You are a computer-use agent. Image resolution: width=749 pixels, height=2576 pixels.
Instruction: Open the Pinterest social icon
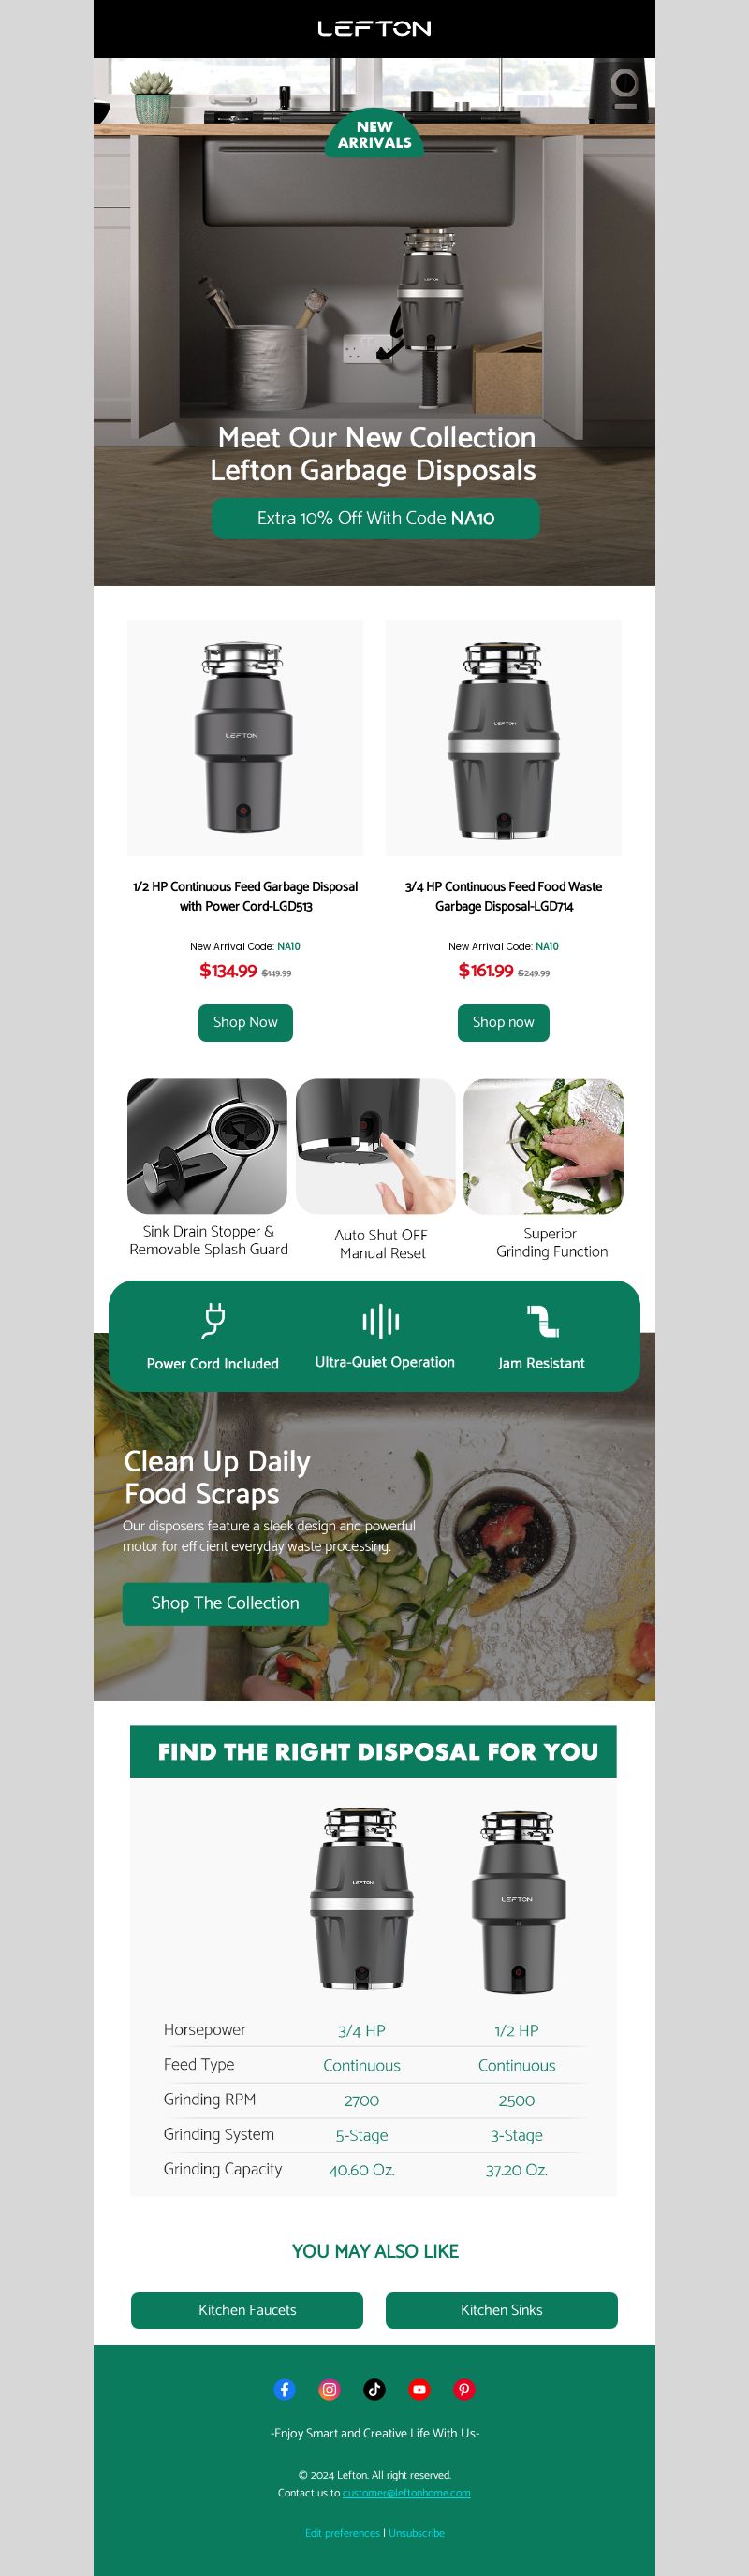(x=464, y=2389)
